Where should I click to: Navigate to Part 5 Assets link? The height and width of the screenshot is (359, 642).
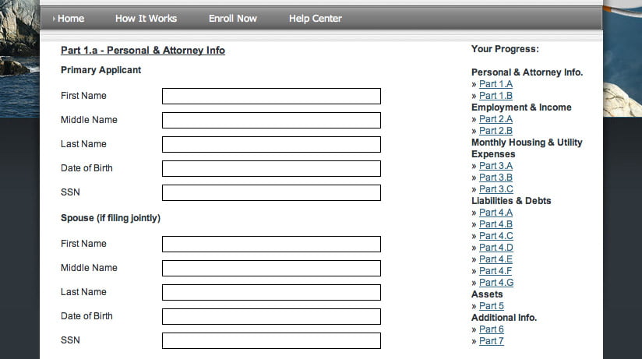(x=492, y=306)
